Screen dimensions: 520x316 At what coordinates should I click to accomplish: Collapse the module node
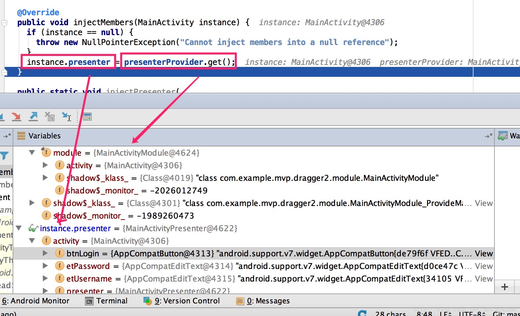coord(32,153)
